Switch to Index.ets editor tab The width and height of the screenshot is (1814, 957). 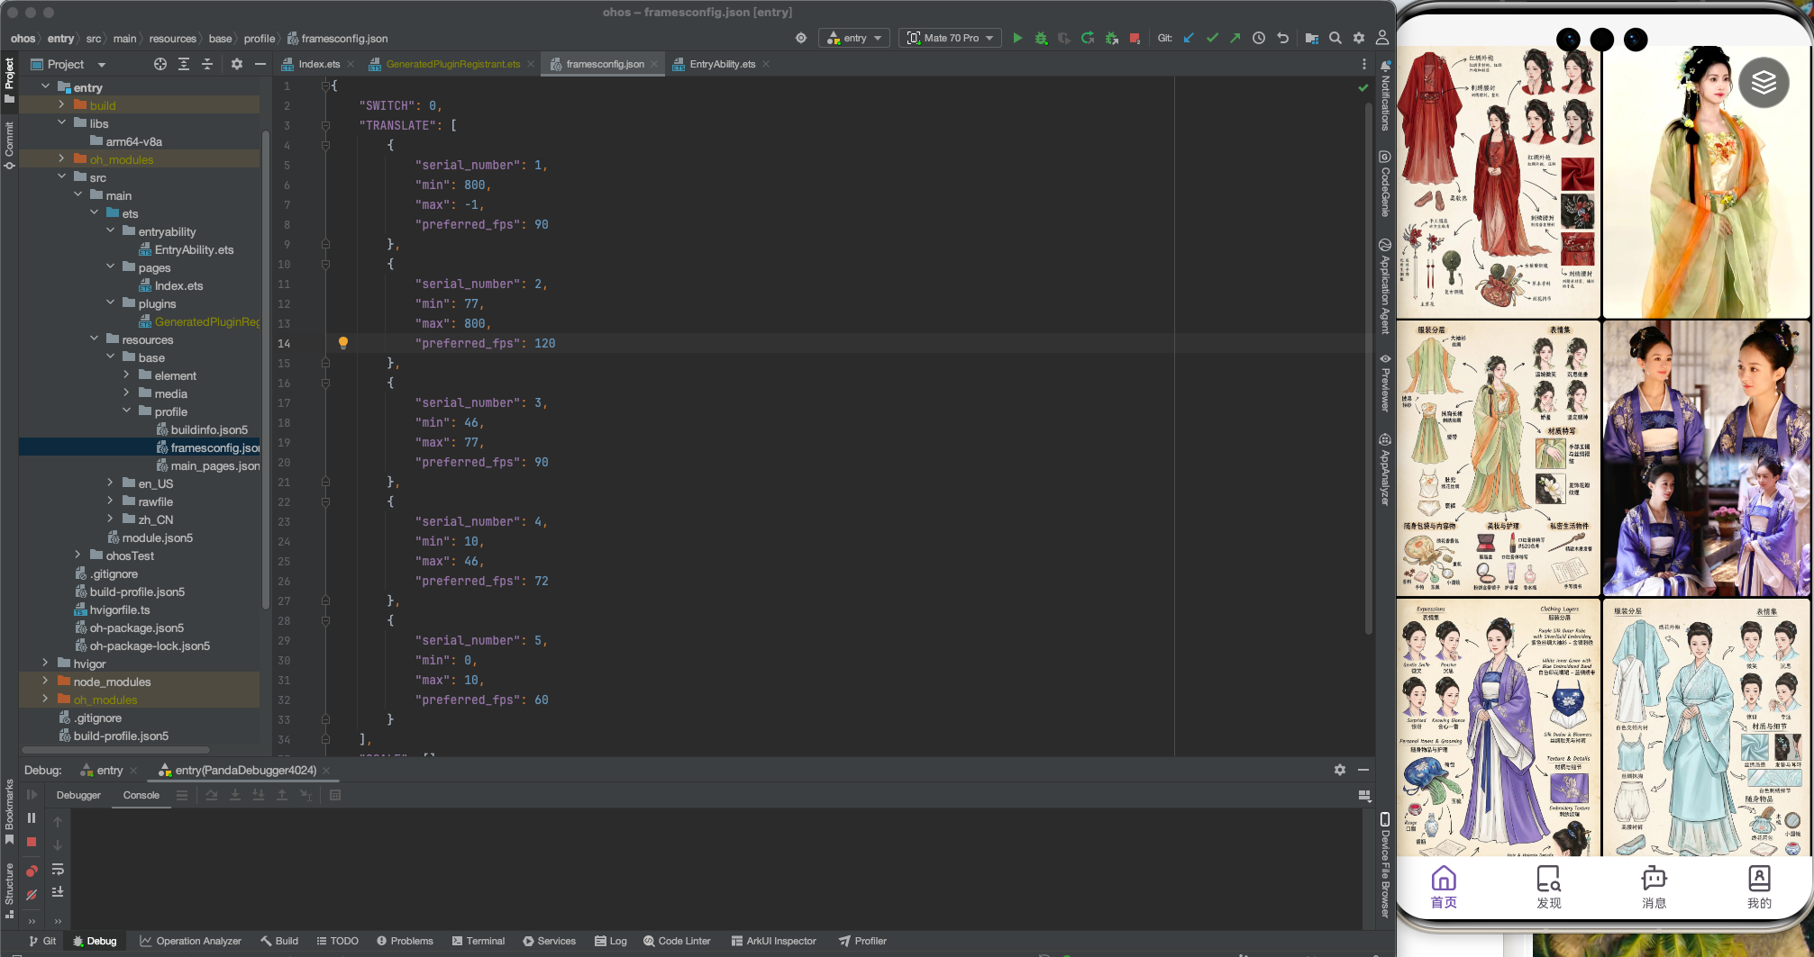318,64
